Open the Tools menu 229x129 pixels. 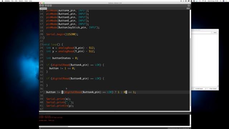click(x=26, y=1)
